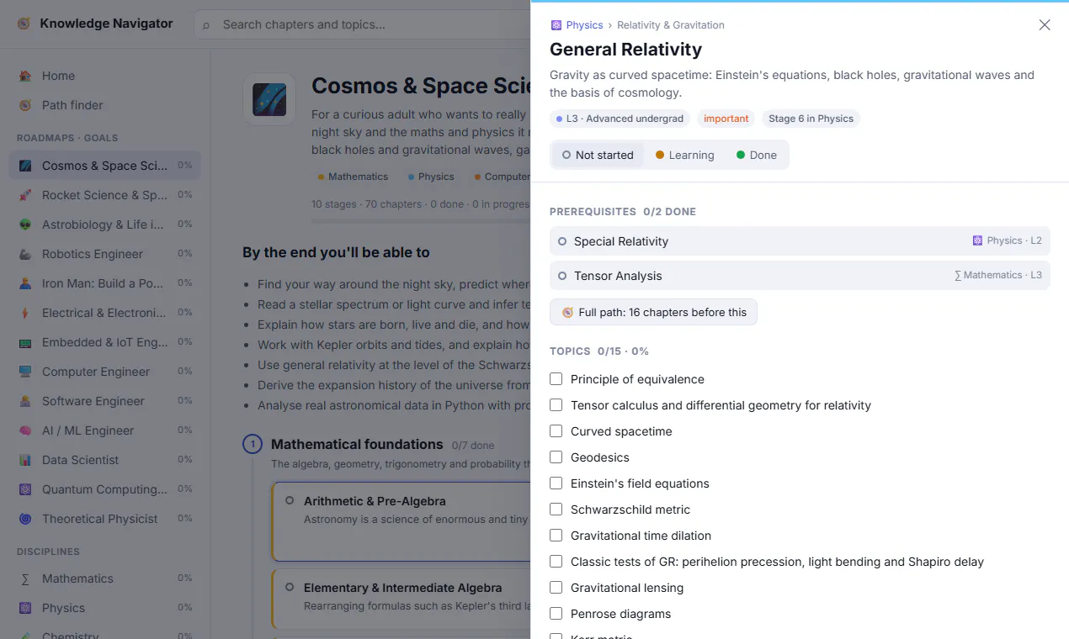
Task: Open the Tensor Analysis prerequisite
Action: [x=800, y=276]
